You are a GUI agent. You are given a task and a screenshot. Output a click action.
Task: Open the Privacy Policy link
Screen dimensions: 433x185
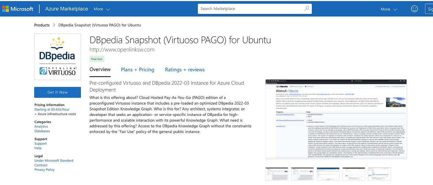(45, 169)
